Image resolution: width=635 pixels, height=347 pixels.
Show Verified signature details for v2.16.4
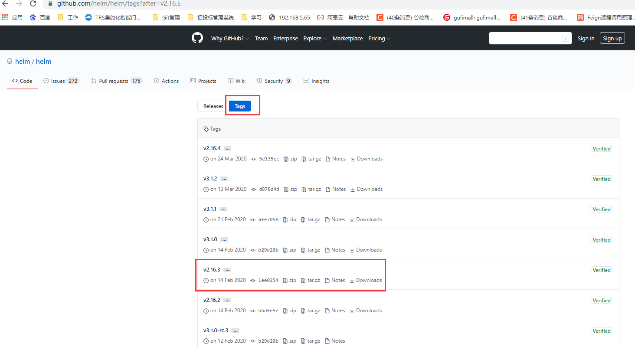click(x=602, y=148)
